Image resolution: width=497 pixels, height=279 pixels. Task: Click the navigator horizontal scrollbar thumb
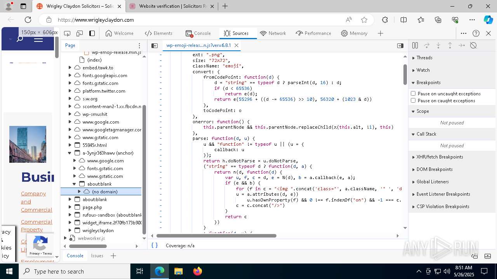pyautogui.click(x=88, y=246)
